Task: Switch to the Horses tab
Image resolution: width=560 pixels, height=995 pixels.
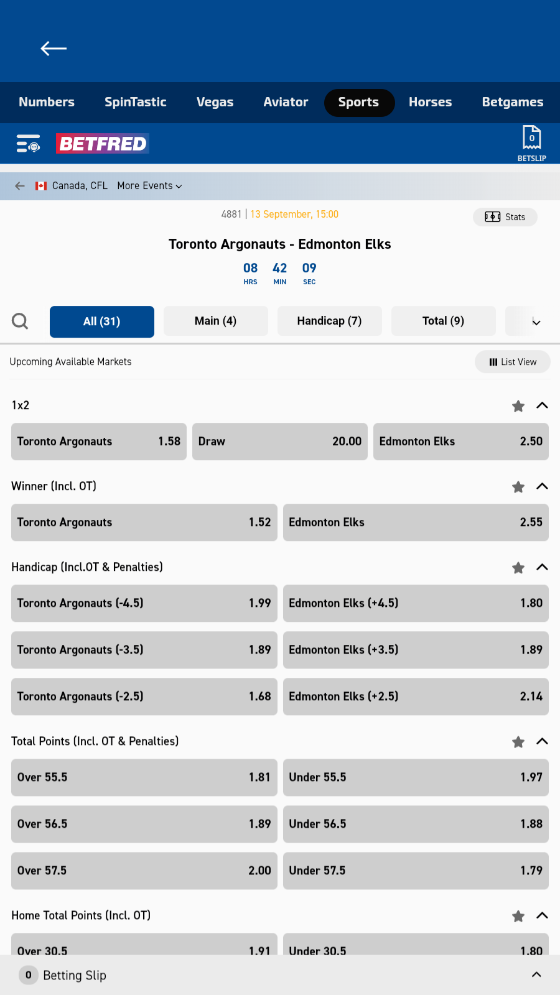Action: point(430,102)
